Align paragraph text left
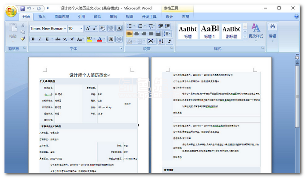 pos(129,34)
